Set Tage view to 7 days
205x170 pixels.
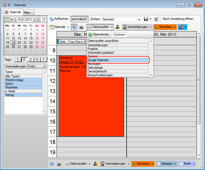tap(43, 60)
